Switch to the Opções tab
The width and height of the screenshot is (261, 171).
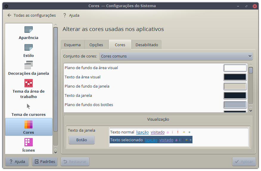coord(96,45)
